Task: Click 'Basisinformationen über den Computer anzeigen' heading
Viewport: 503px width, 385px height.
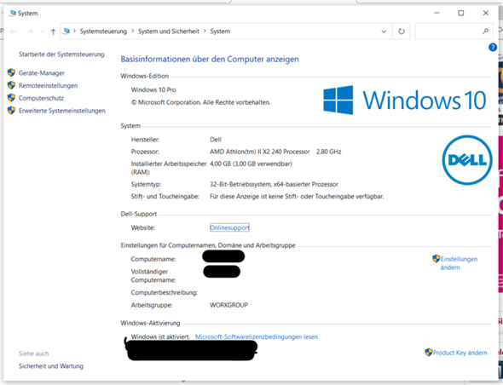Action: pos(210,60)
